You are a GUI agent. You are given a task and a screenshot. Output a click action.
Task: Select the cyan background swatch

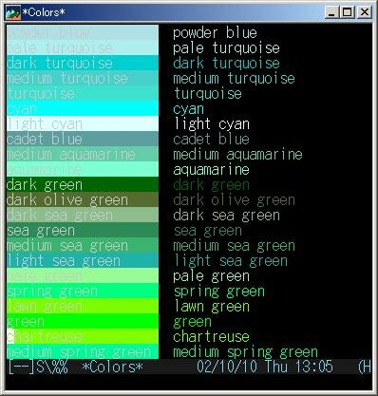(x=83, y=108)
